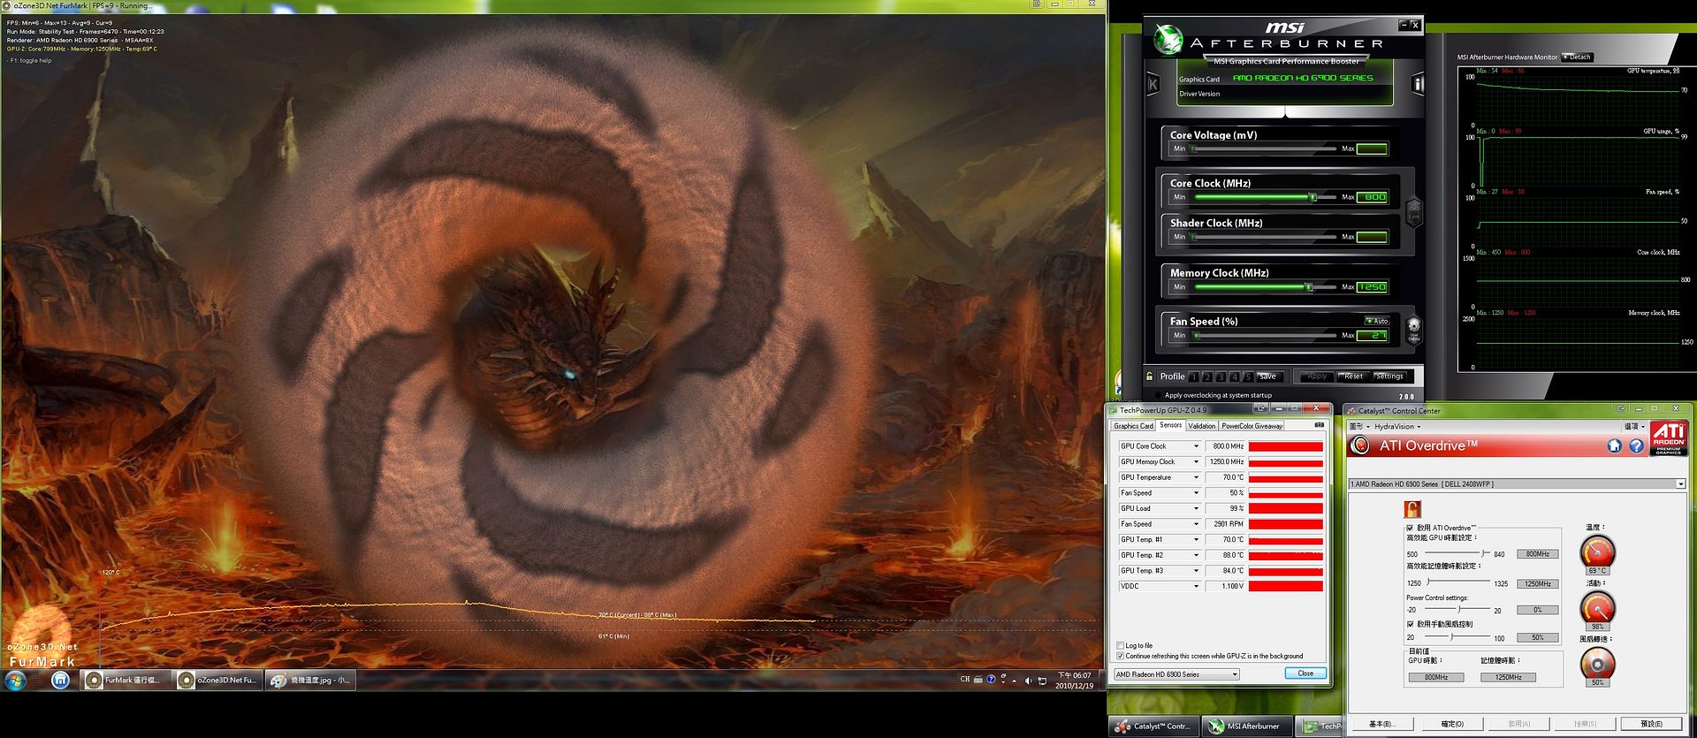Toggle the enable ATI Overdrive checkbox
The width and height of the screenshot is (1697, 738).
1410,528
